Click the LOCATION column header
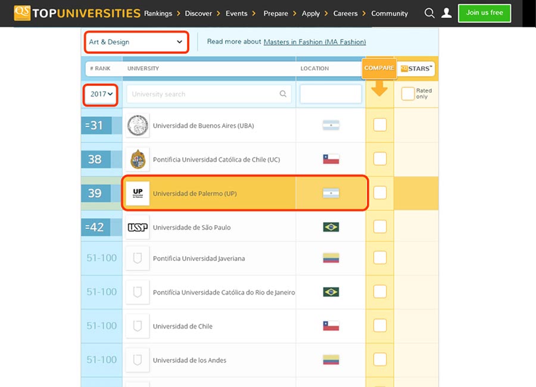Screen dimensions: 536x387 [x=314, y=68]
